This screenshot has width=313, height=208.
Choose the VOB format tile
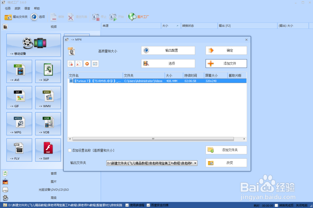pos(48,124)
